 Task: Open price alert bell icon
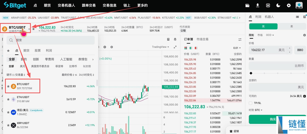pyautogui.click(x=175, y=39)
